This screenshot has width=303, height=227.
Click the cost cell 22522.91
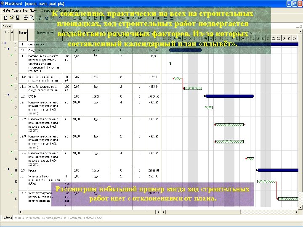154,170
